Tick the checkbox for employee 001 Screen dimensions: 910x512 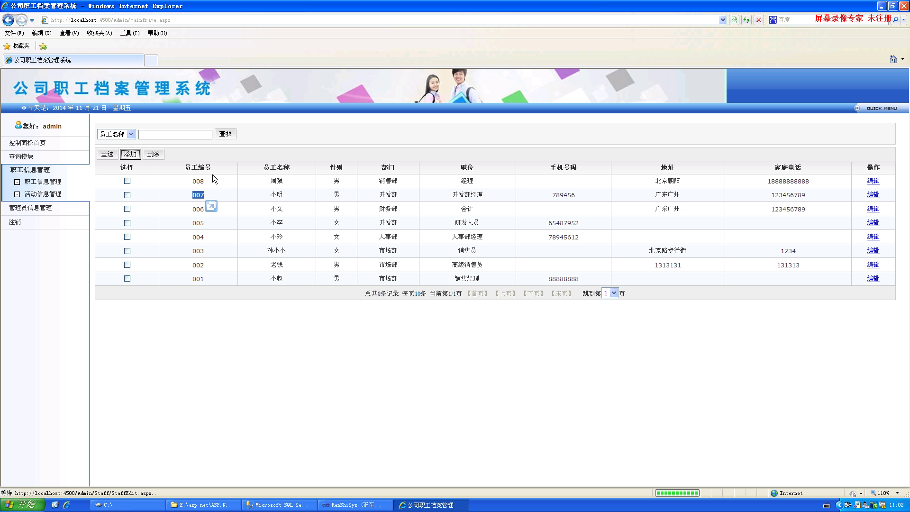click(127, 279)
